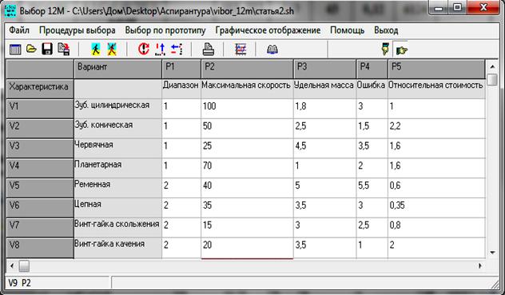This screenshot has width=505, height=295.
Task: Open the Помощь menu
Action: click(347, 30)
